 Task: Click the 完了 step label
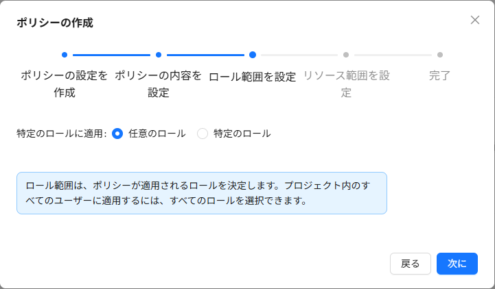tap(440, 75)
